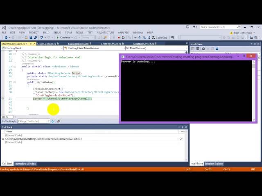Click the Navigate Backward toolbar icon
The image size is (262, 196).
tap(6, 38)
